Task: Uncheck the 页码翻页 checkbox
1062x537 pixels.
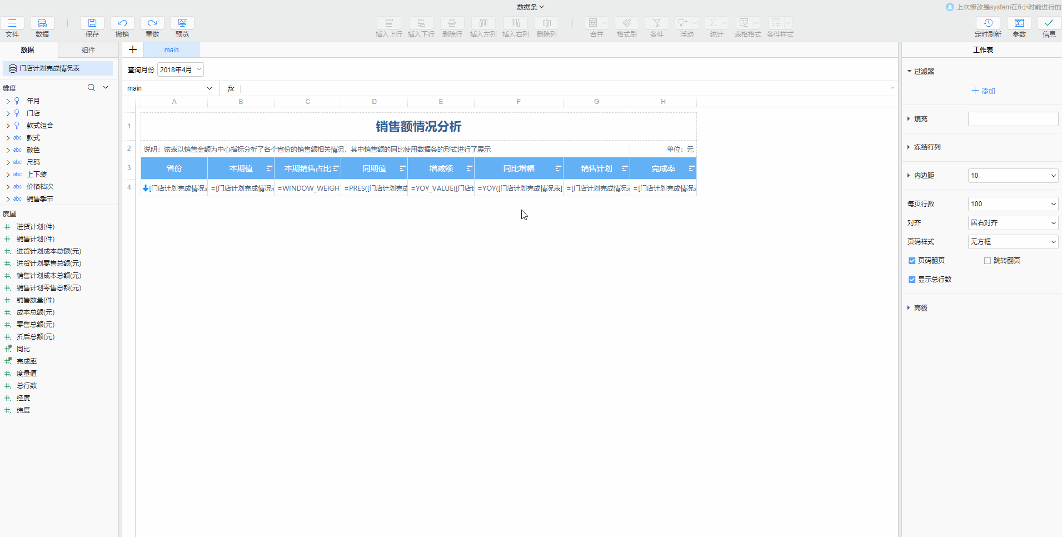Action: [x=912, y=261]
